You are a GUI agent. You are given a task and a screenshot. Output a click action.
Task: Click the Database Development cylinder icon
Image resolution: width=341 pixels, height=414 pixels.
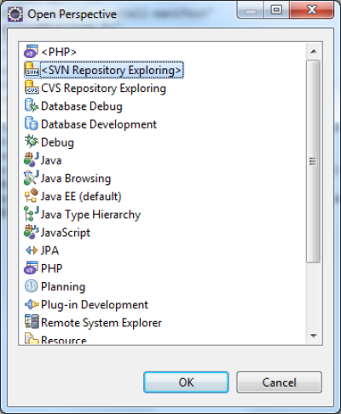pyautogui.click(x=32, y=124)
